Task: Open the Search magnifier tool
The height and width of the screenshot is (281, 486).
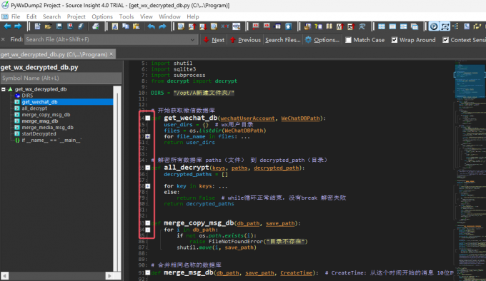Action: [181, 26]
